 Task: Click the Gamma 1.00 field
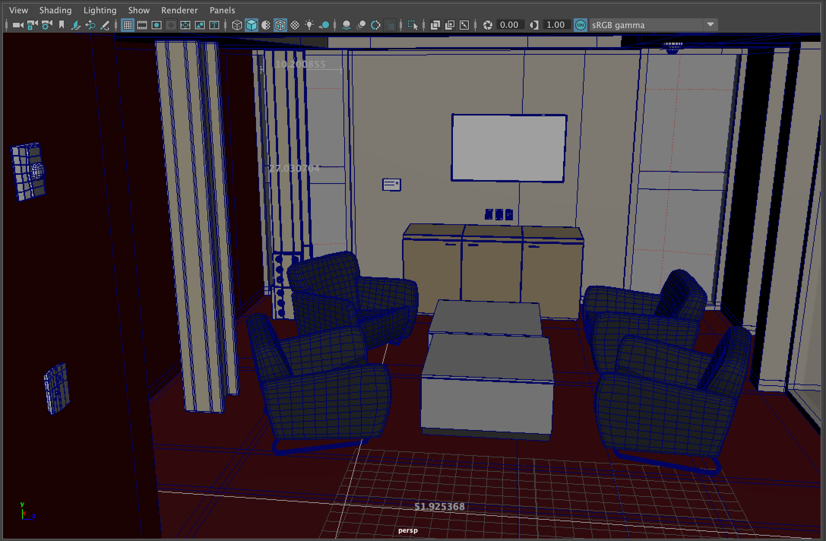pos(555,25)
